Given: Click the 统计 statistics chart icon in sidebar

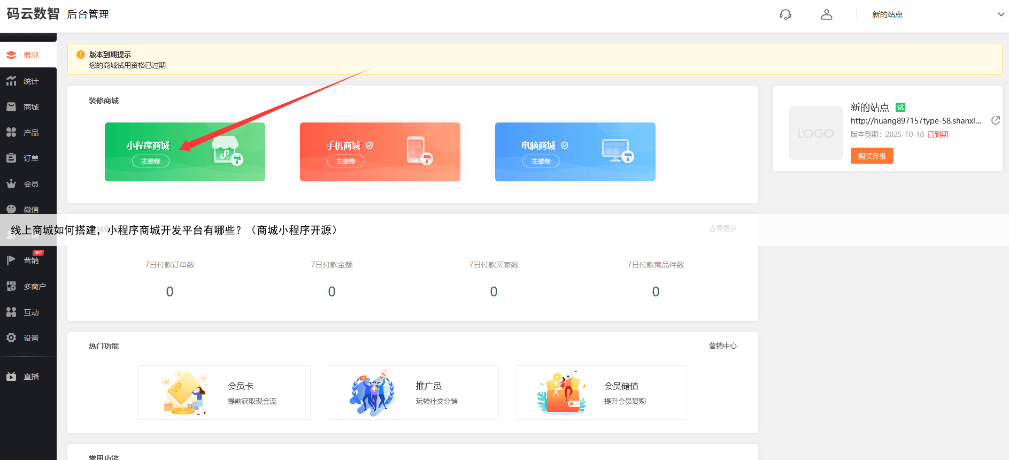Looking at the screenshot, I should (11, 81).
